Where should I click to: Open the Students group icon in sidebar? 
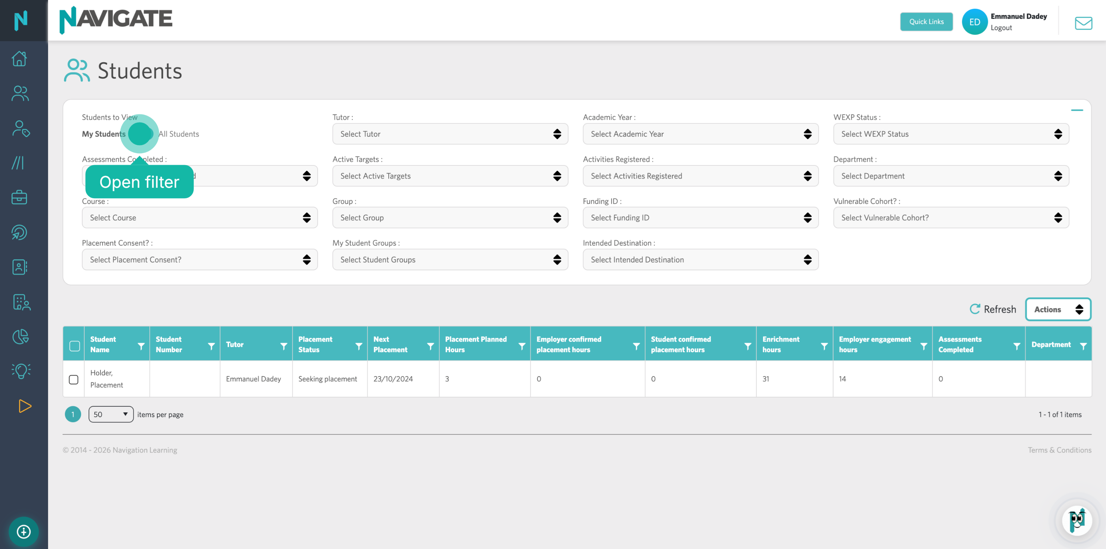(20, 94)
